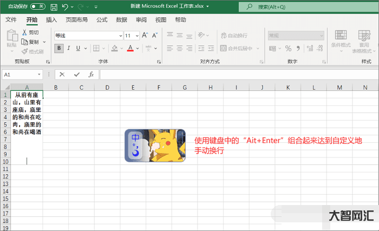Toggle Bold formatting button

[58, 48]
